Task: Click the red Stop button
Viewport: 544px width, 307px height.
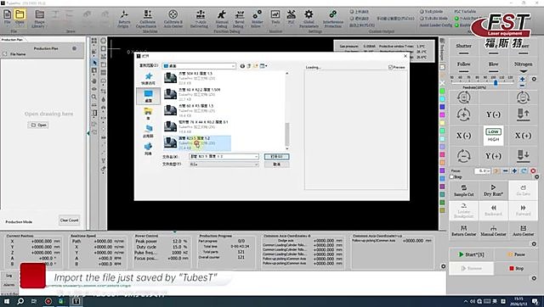Action: pos(516,268)
